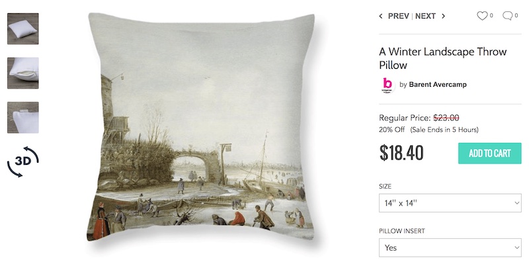Image resolution: width=529 pixels, height=266 pixels.
Task: Click the heart favorite icon
Action: click(482, 16)
